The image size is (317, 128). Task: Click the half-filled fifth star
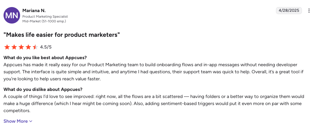click(x=35, y=47)
